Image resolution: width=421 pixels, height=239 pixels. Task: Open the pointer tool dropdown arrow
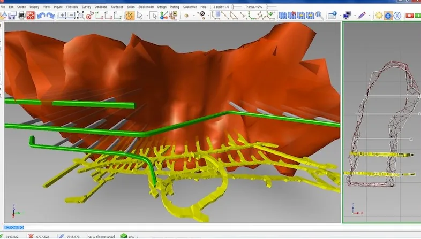147,16
